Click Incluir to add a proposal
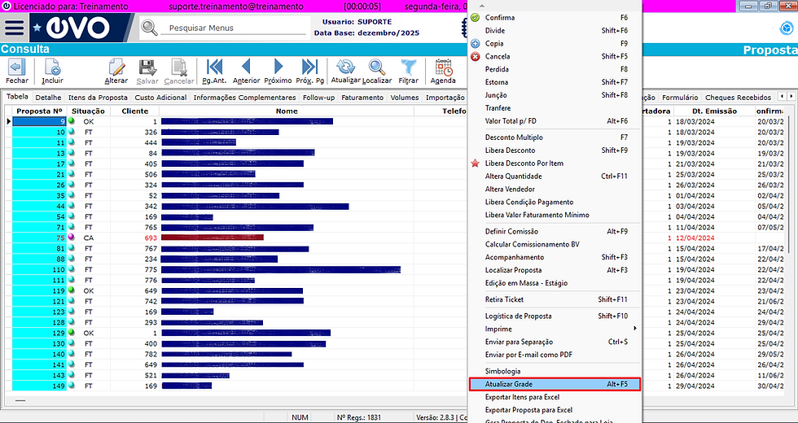 click(x=52, y=72)
